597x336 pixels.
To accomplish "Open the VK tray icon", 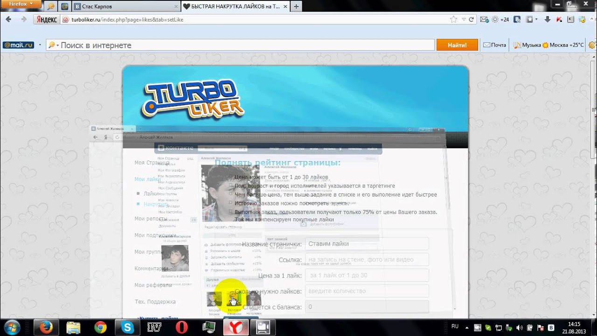I will click(x=551, y=327).
